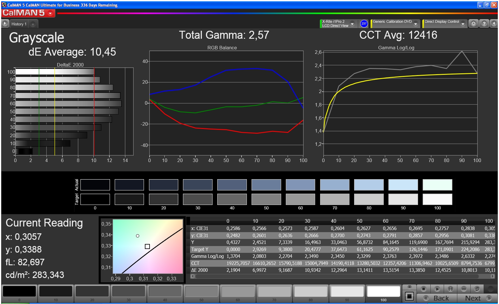Toggle the continuous read infinity icon
The width and height of the screenshot is (499, 304).
(x=464, y=289)
